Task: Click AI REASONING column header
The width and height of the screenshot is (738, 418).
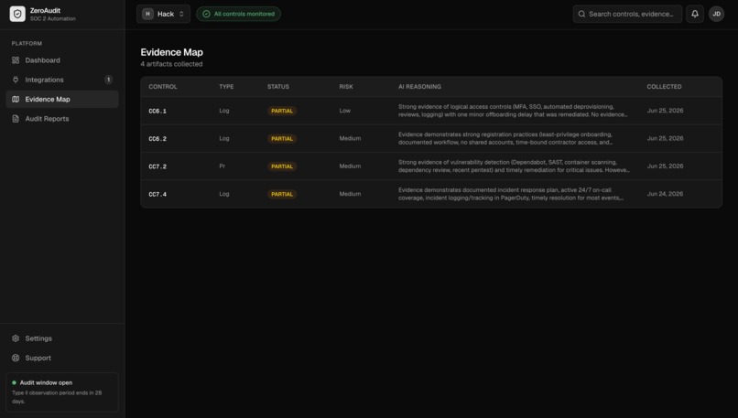Action: (x=420, y=87)
